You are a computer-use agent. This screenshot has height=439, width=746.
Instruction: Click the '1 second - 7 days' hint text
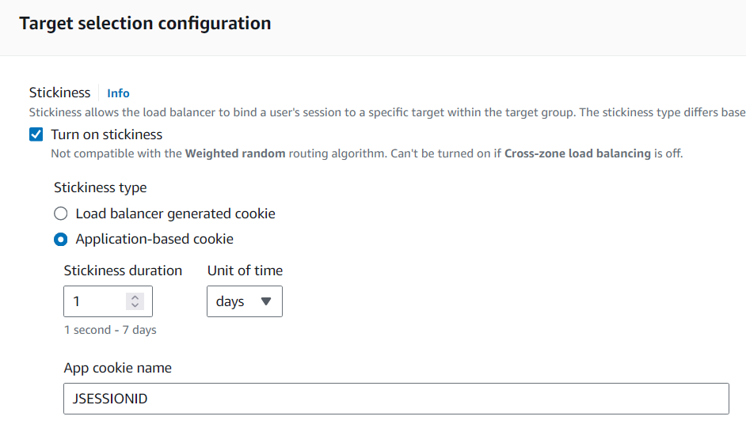[x=110, y=330]
